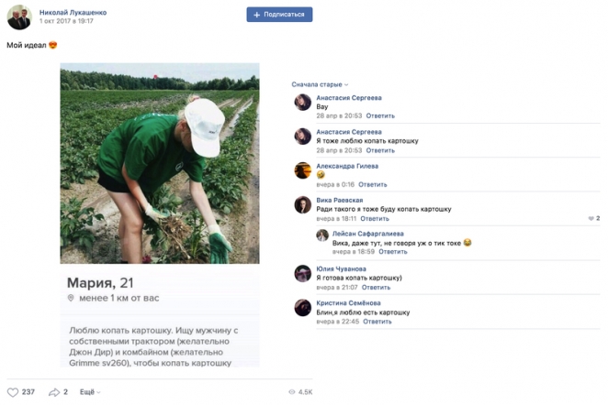Click the views eye icon
The width and height of the screenshot is (608, 405).
pos(292,392)
